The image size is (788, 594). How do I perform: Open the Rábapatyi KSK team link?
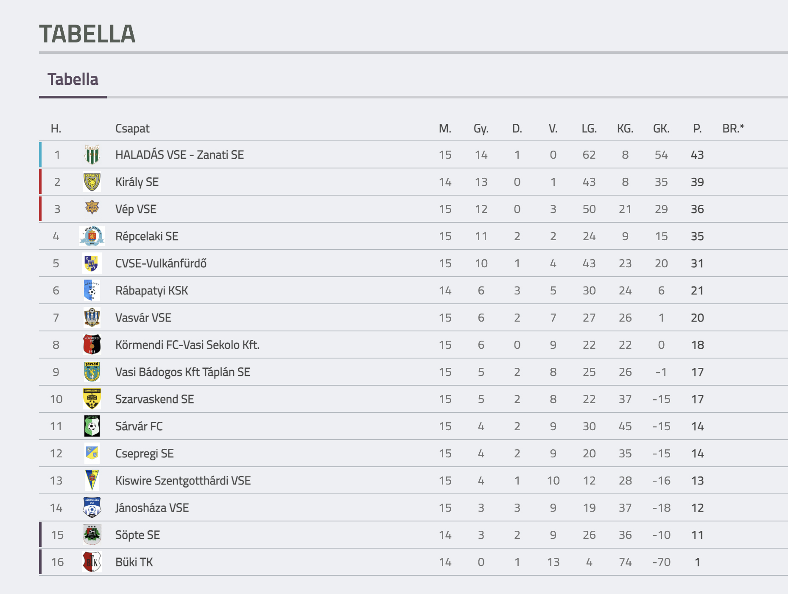click(151, 291)
